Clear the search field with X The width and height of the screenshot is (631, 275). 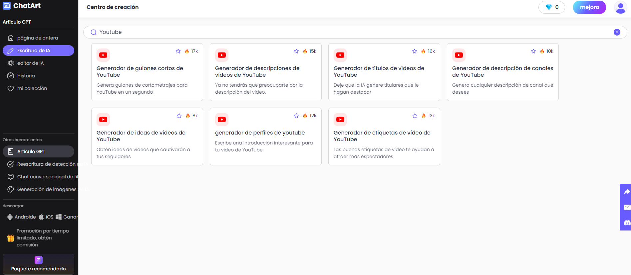(x=617, y=32)
